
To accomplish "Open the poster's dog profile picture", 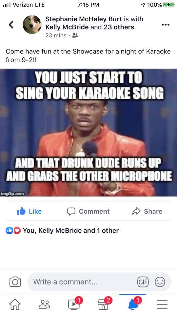I will (32, 25).
